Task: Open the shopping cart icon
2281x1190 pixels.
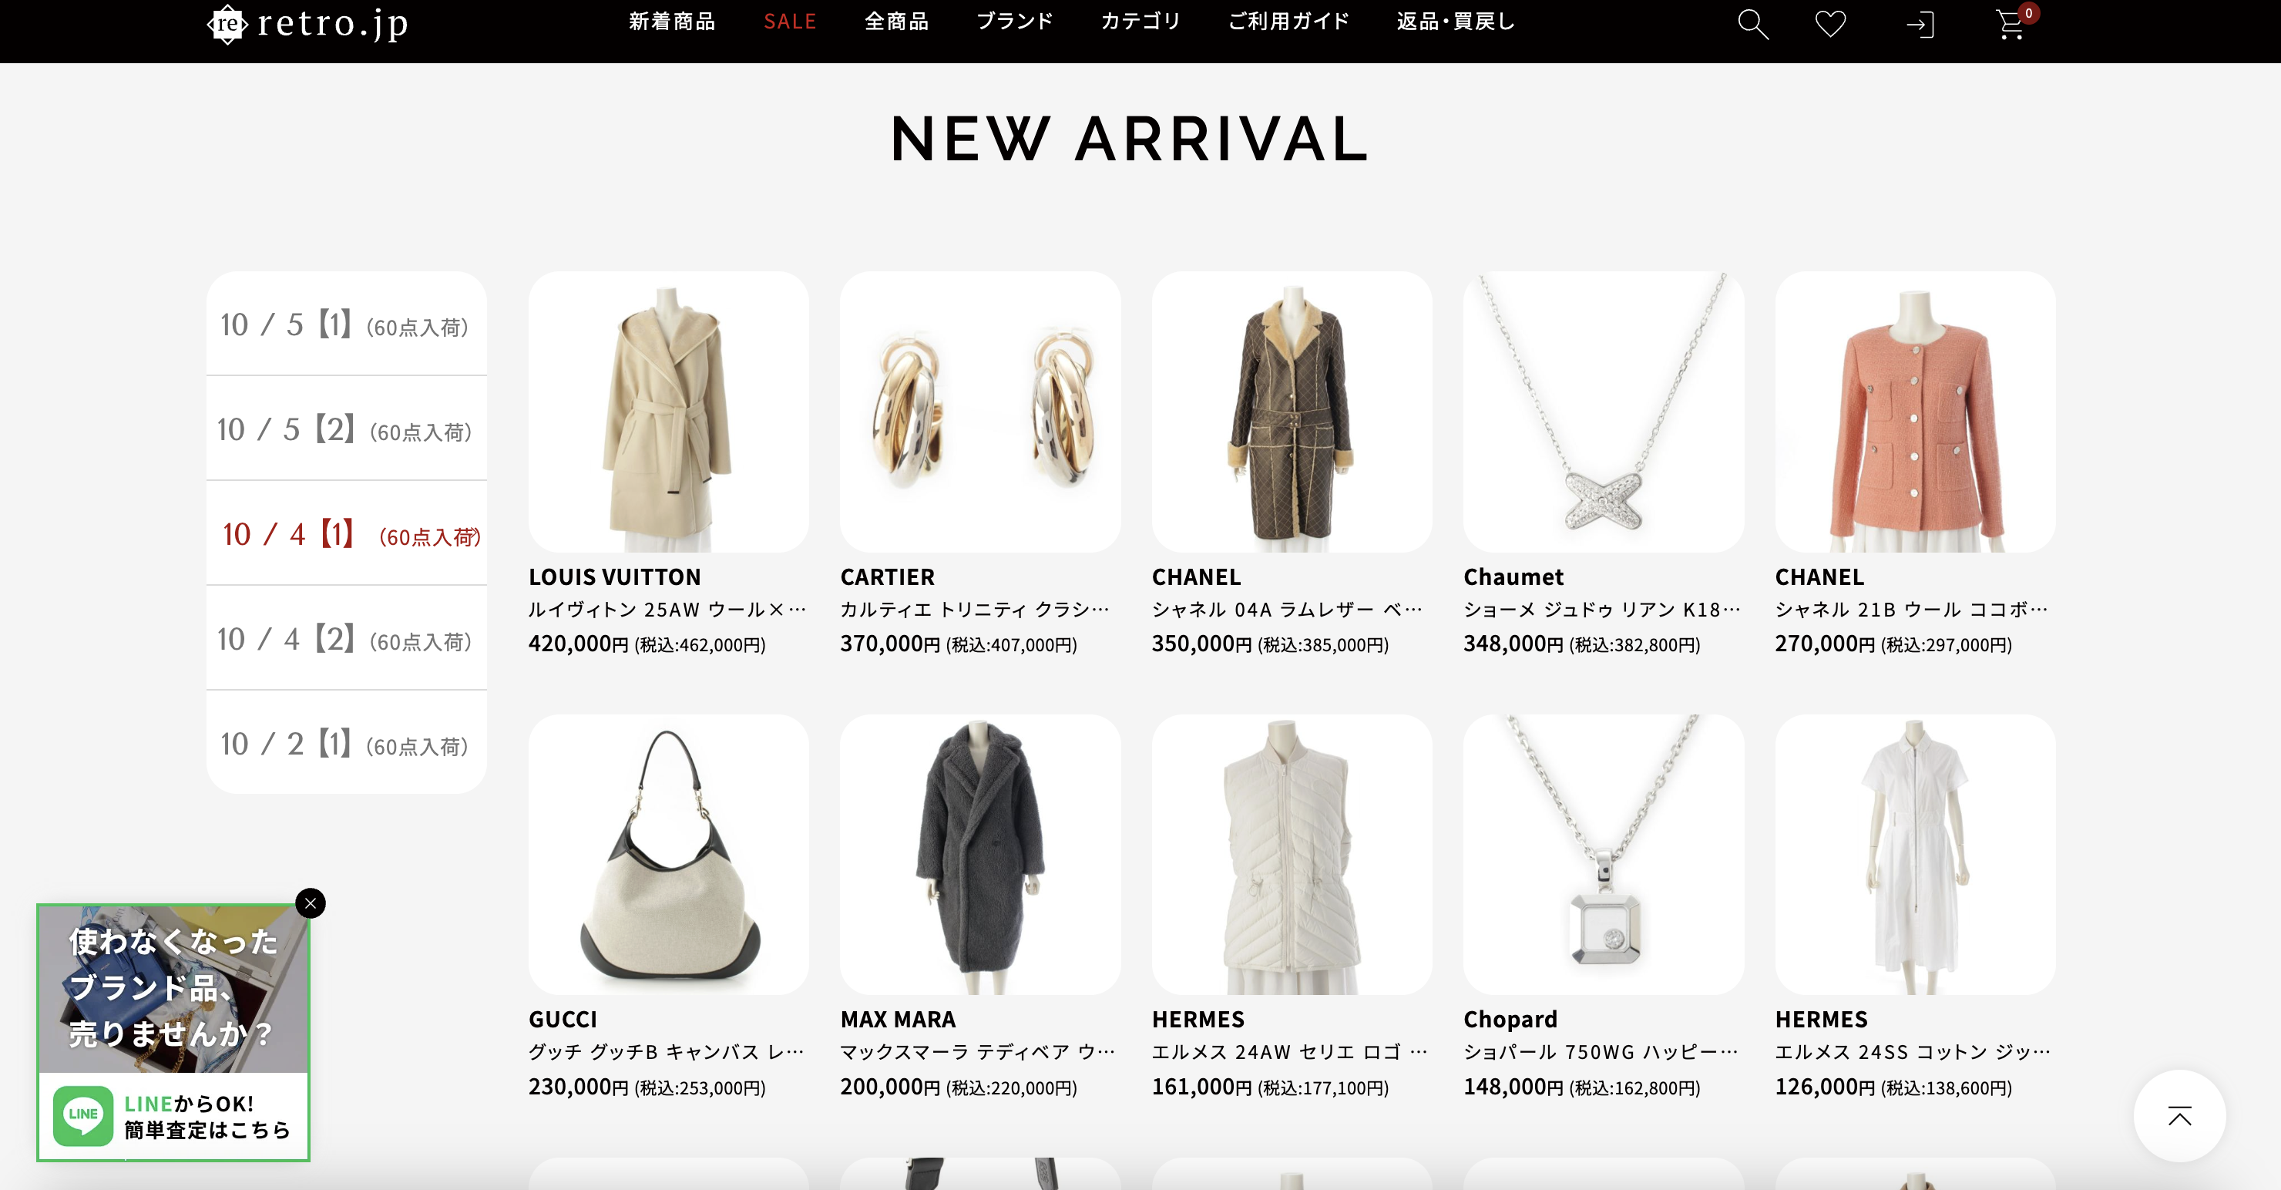Action: click(2011, 24)
